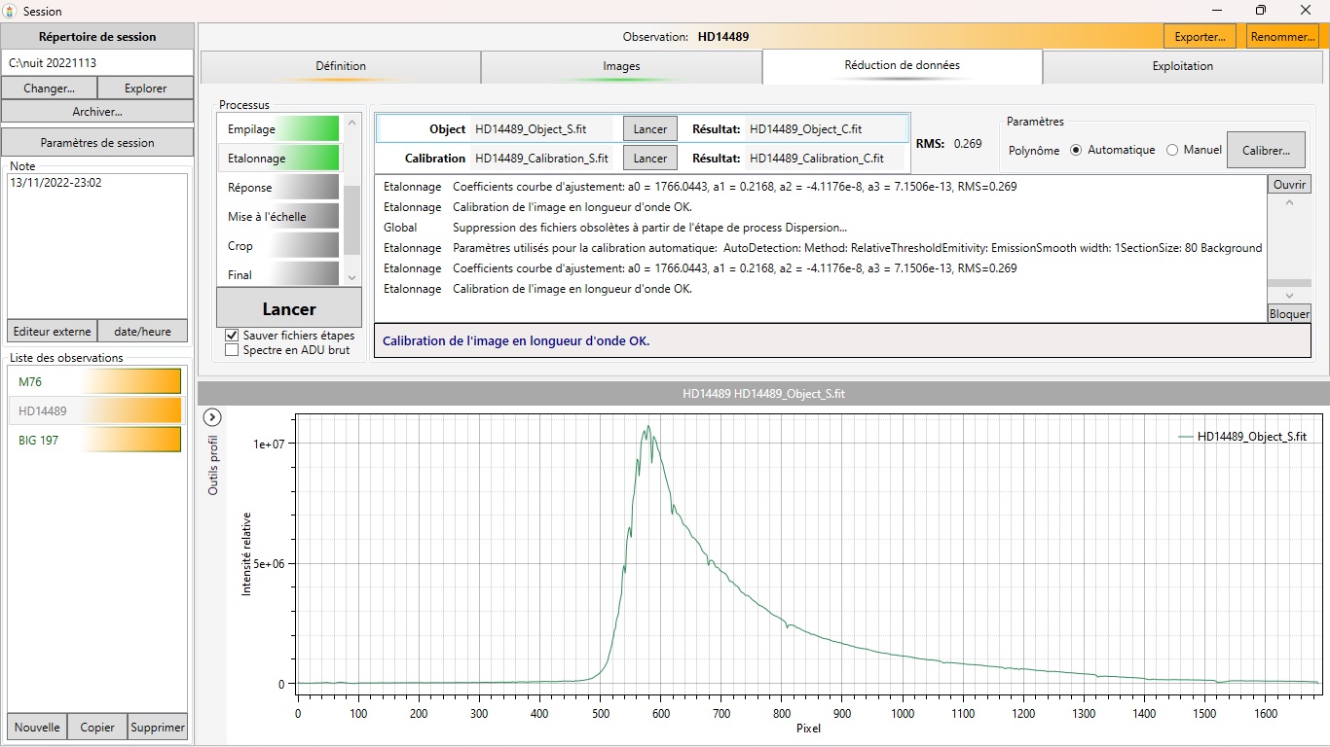Click Exporter... button for the observation
1330x747 pixels.
tap(1200, 37)
